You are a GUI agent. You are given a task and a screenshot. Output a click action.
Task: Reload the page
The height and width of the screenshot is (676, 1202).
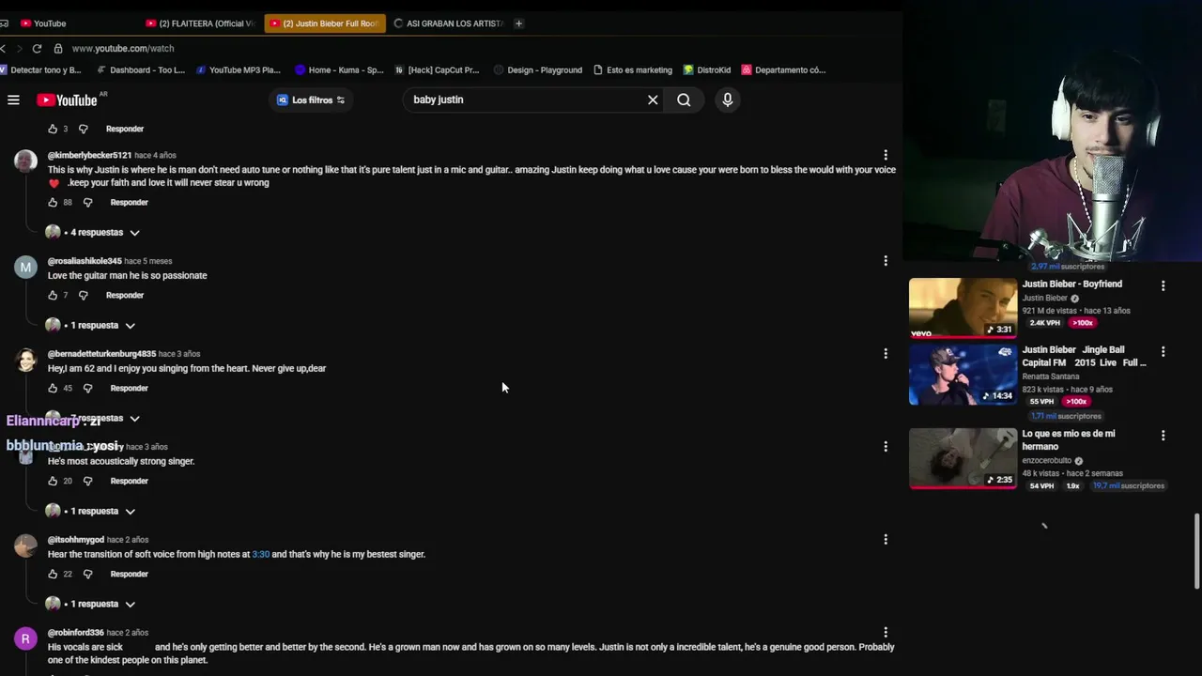37,48
